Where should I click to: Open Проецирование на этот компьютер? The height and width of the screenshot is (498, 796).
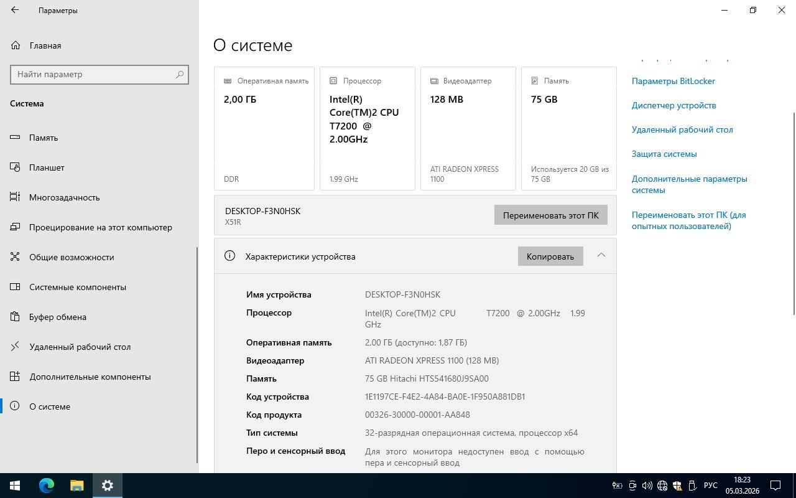pyautogui.click(x=99, y=227)
